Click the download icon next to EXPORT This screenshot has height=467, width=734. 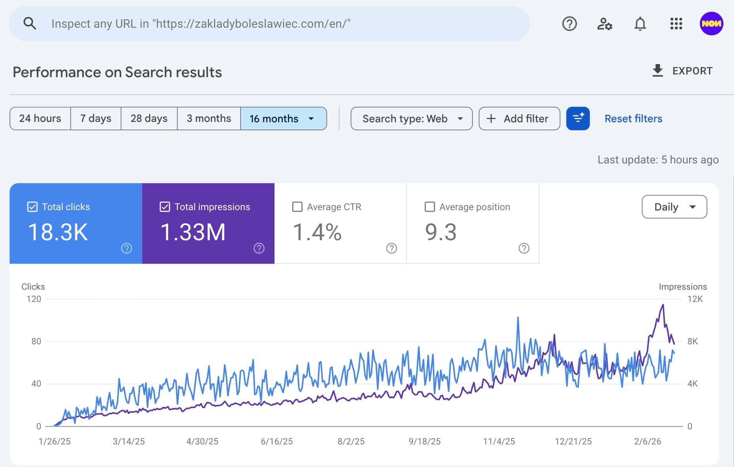tap(657, 71)
